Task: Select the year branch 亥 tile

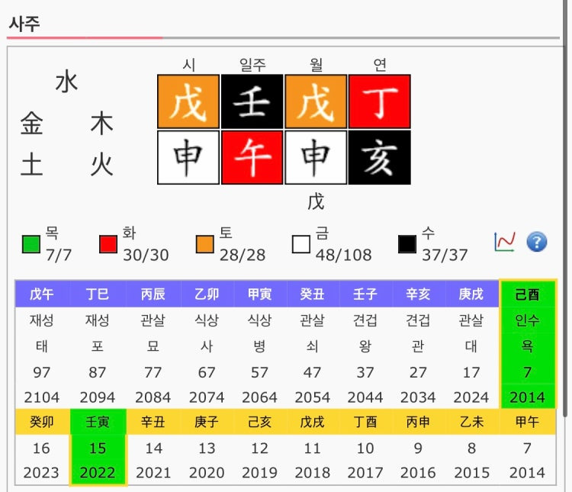Action: 380,158
